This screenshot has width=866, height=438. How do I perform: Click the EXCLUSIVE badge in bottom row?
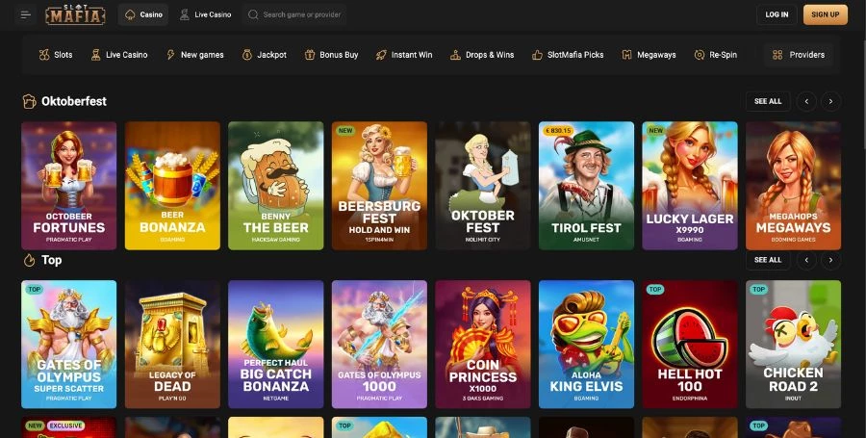click(x=65, y=425)
